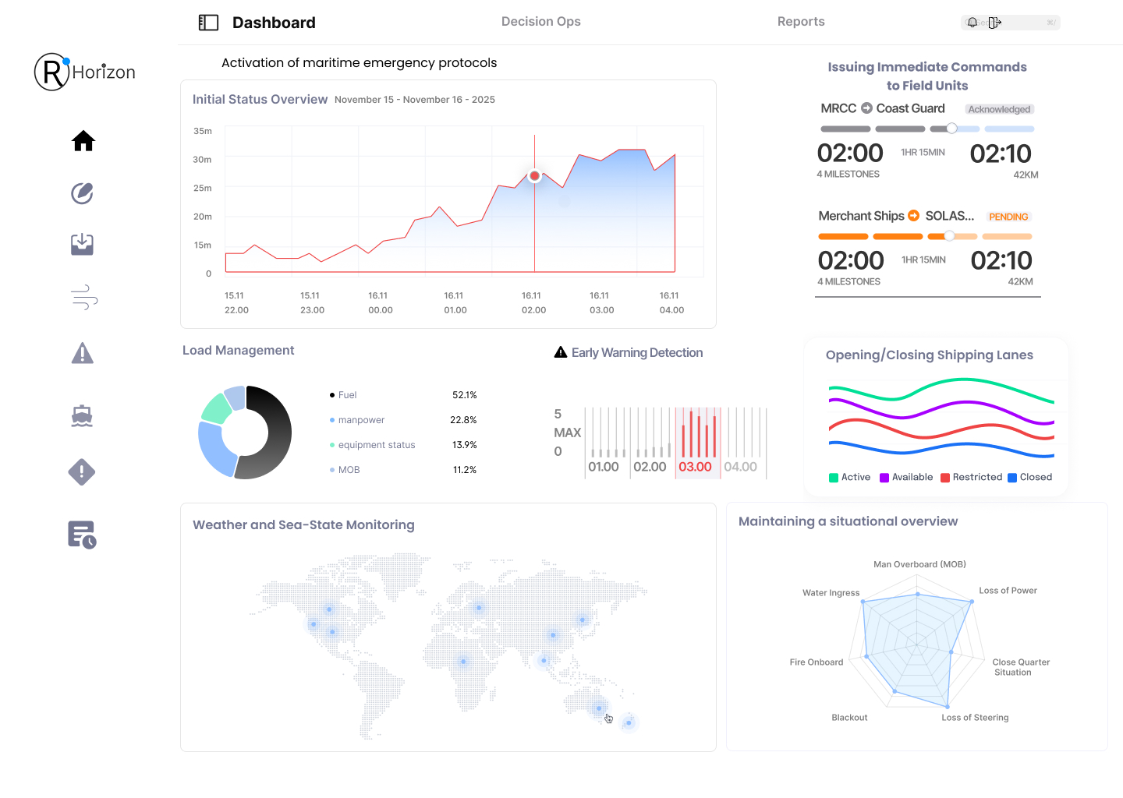Click the logout door icon
The height and width of the screenshot is (798, 1123).
click(x=994, y=23)
